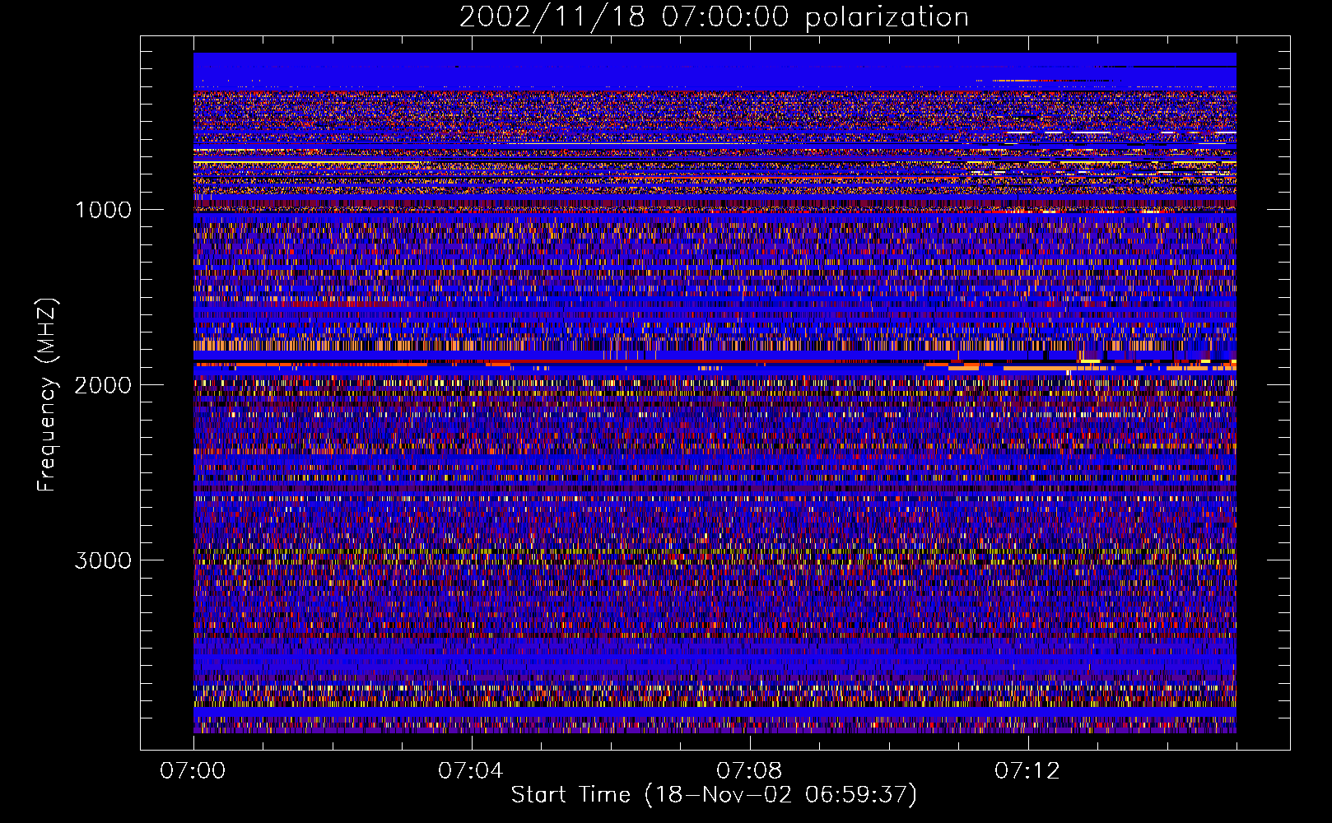Click the 2000 frequency tick label
This screenshot has height=823, width=1332.
pyautogui.click(x=103, y=385)
